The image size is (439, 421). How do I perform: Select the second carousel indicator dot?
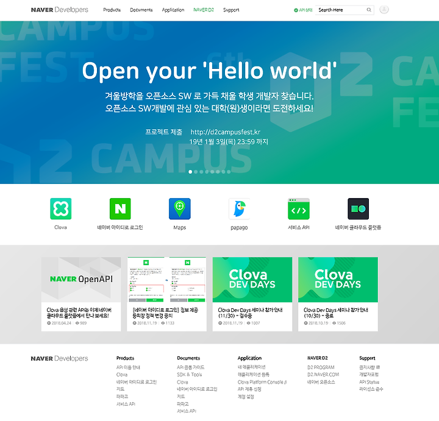coord(196,172)
